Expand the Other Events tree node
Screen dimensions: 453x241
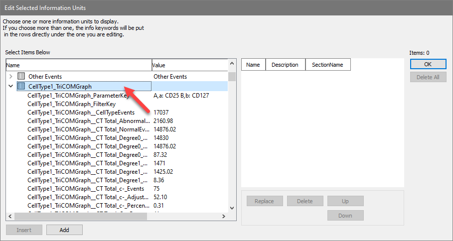coord(11,76)
